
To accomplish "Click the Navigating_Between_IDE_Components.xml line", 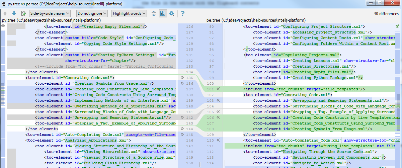I will click(319, 157).
